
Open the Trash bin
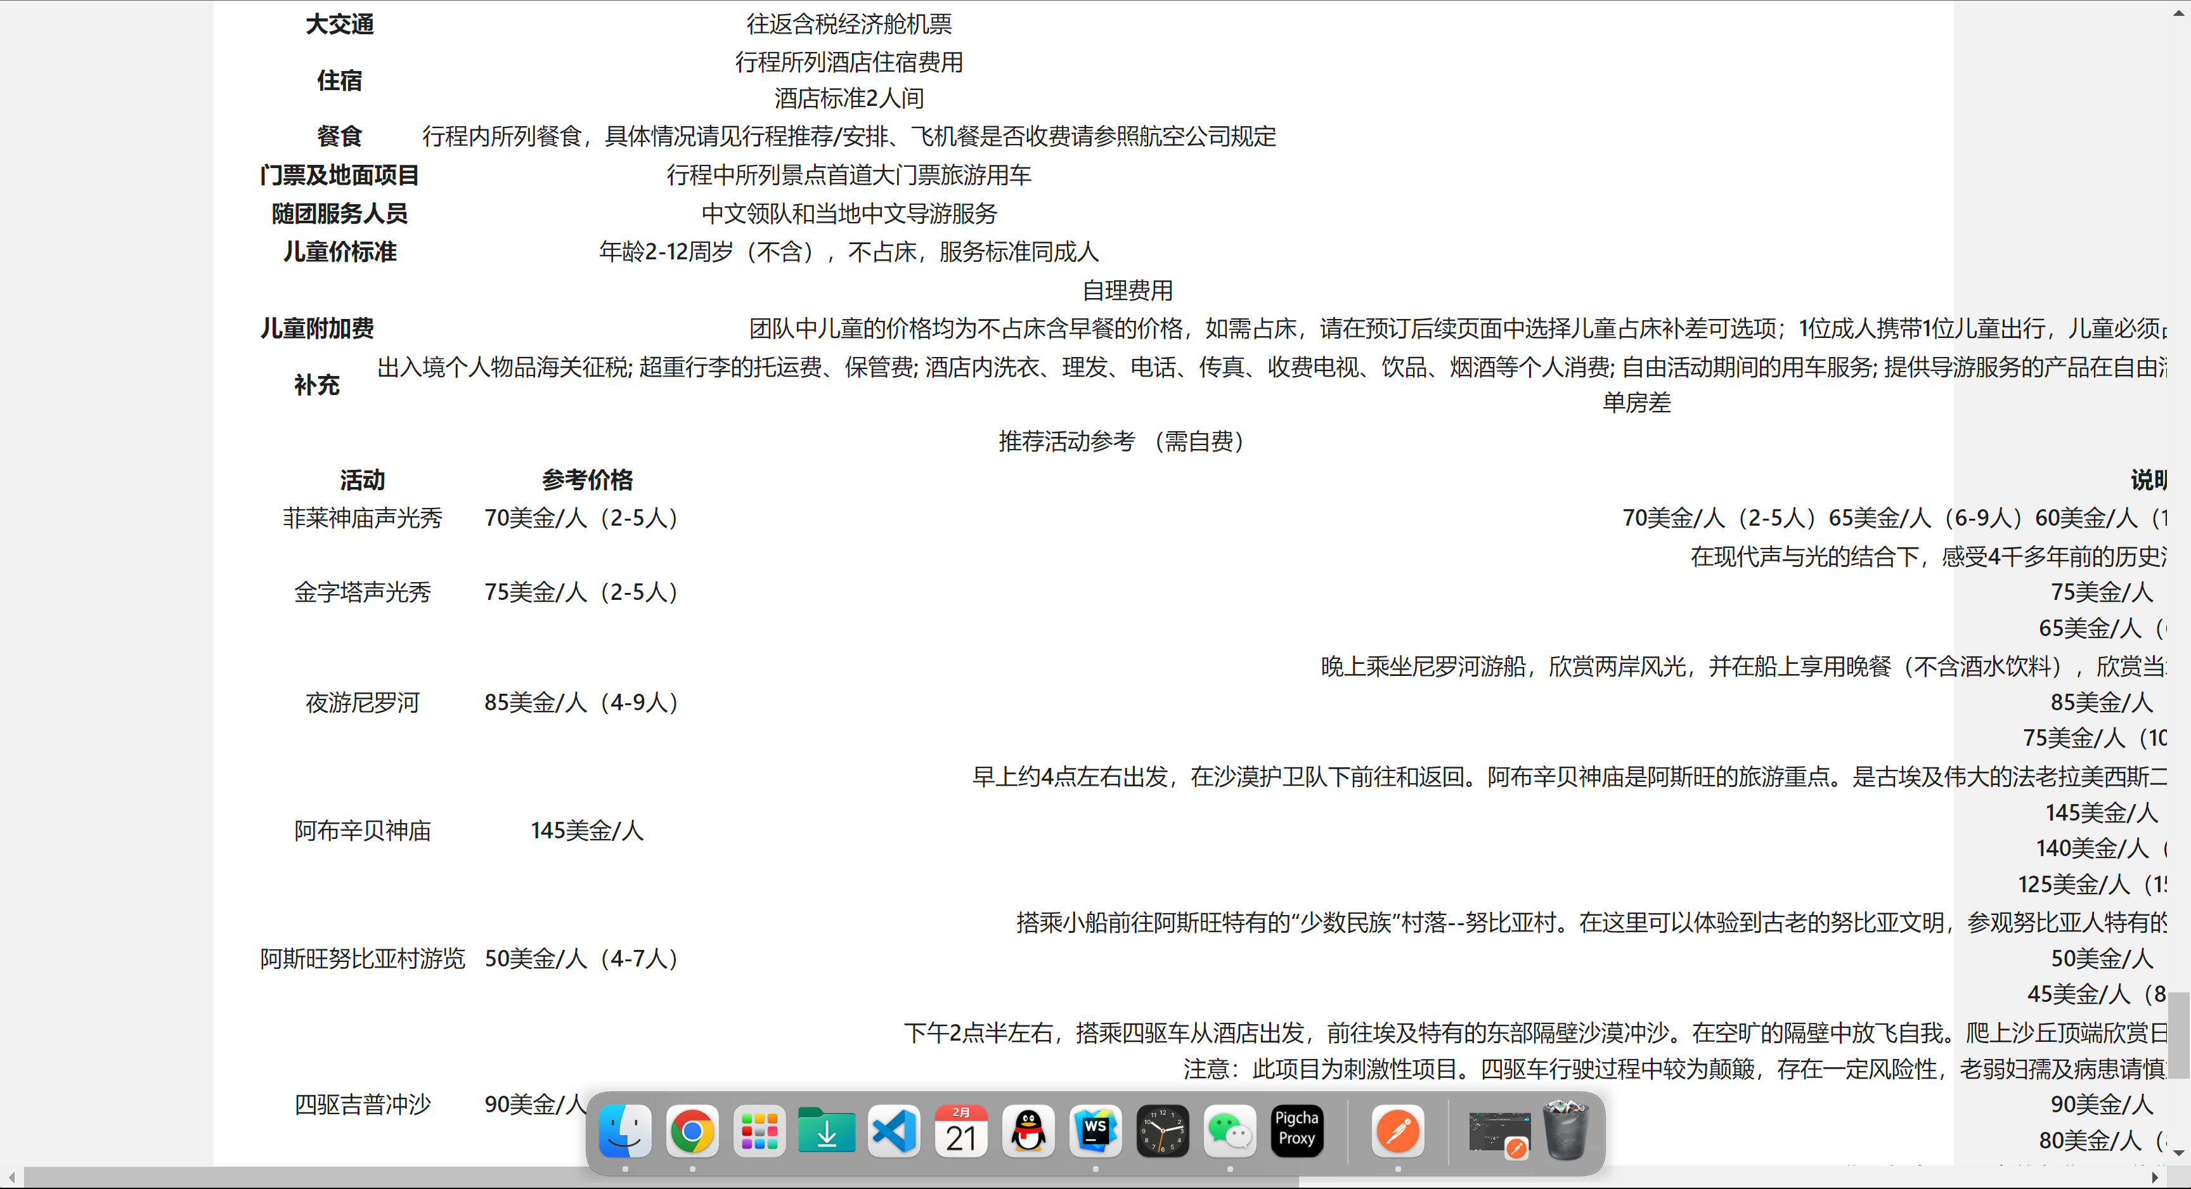pyautogui.click(x=1568, y=1130)
